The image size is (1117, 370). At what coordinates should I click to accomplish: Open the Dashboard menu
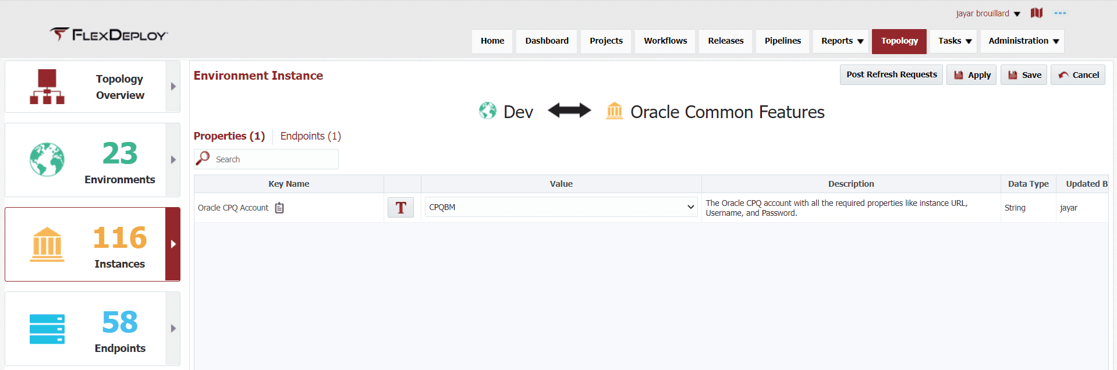click(x=547, y=41)
